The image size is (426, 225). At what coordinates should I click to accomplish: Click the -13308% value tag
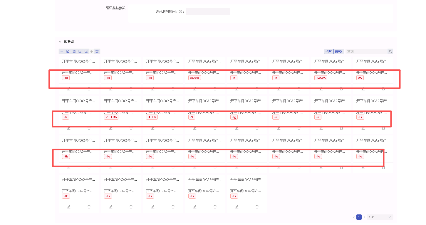111,117
